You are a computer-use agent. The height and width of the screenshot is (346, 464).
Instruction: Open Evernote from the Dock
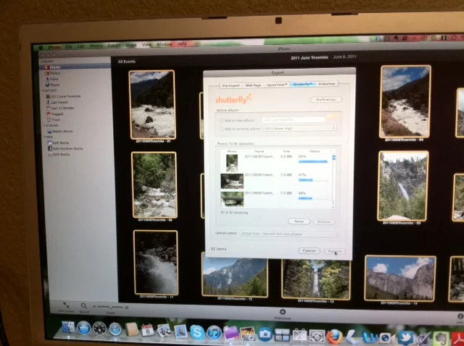441,339
